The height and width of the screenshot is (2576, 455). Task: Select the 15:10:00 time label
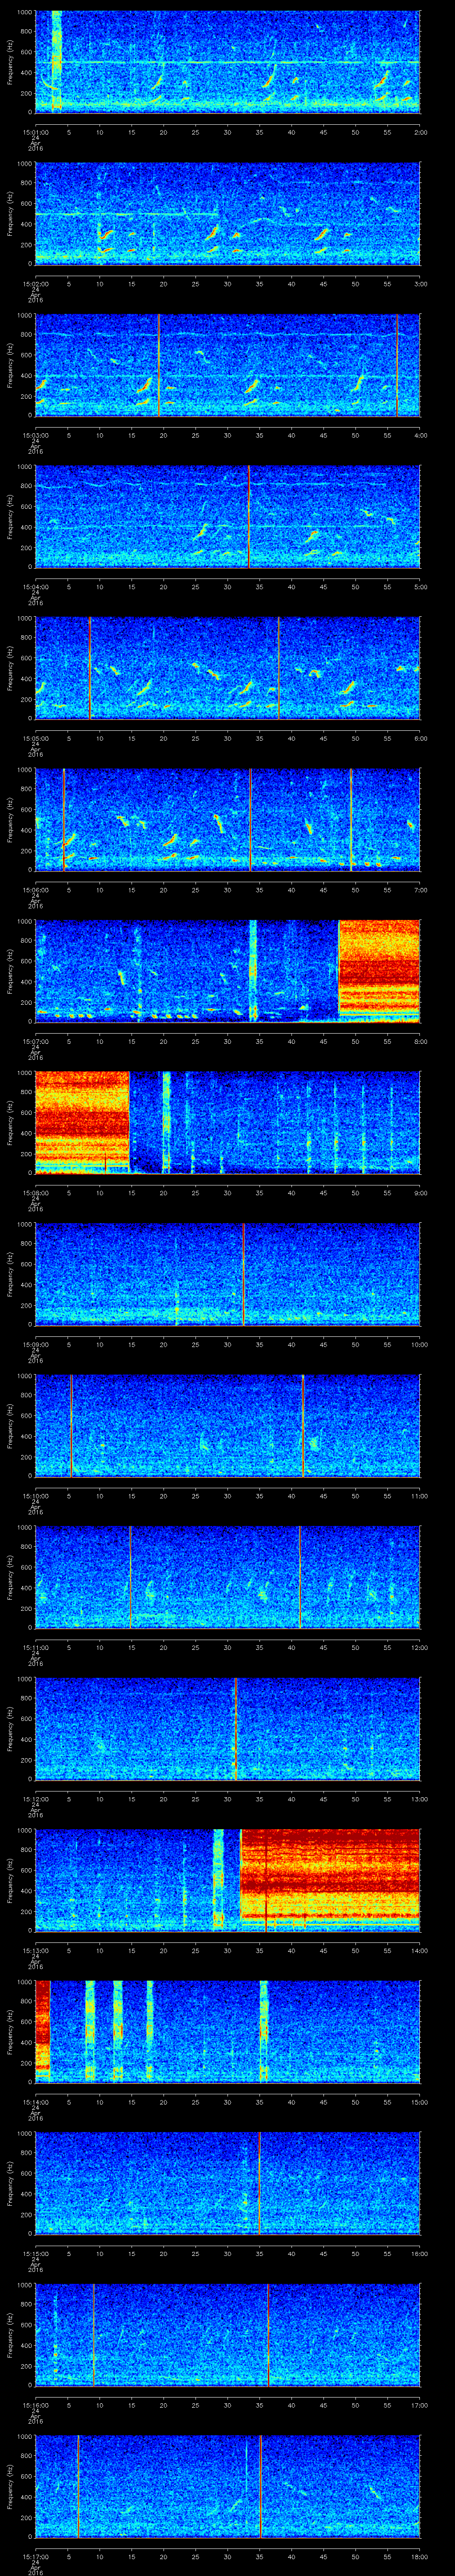tap(35, 1495)
